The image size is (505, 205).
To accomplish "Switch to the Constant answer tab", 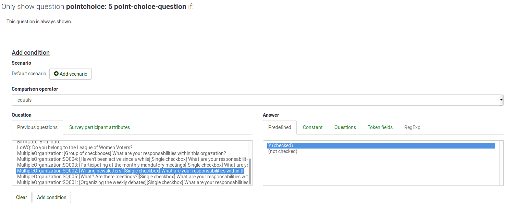I will [x=312, y=127].
